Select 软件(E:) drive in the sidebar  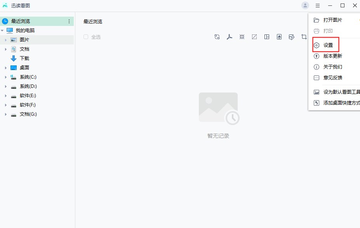click(x=28, y=96)
